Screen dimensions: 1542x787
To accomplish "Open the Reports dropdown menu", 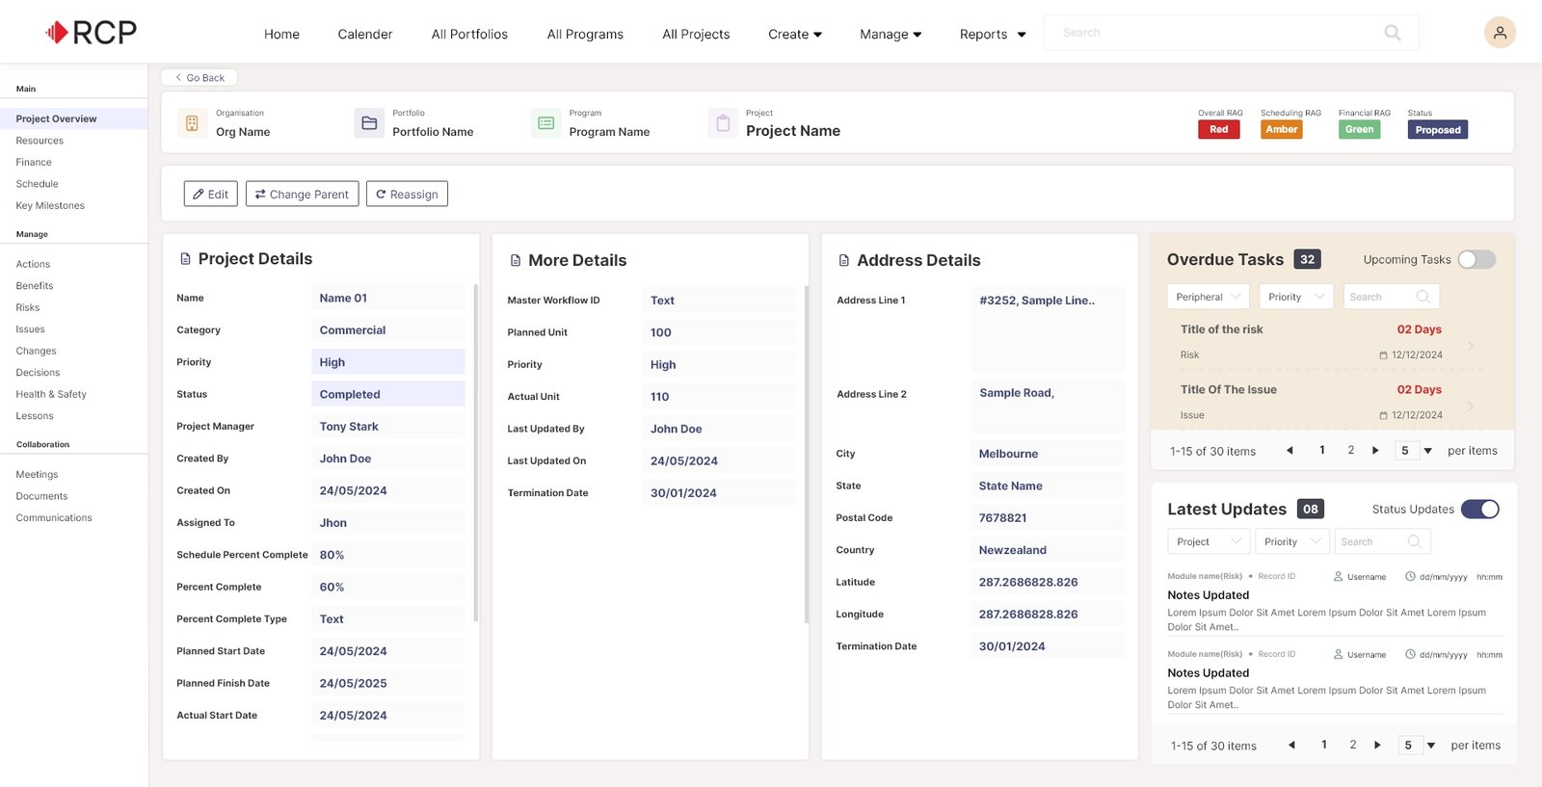I will tap(993, 34).
